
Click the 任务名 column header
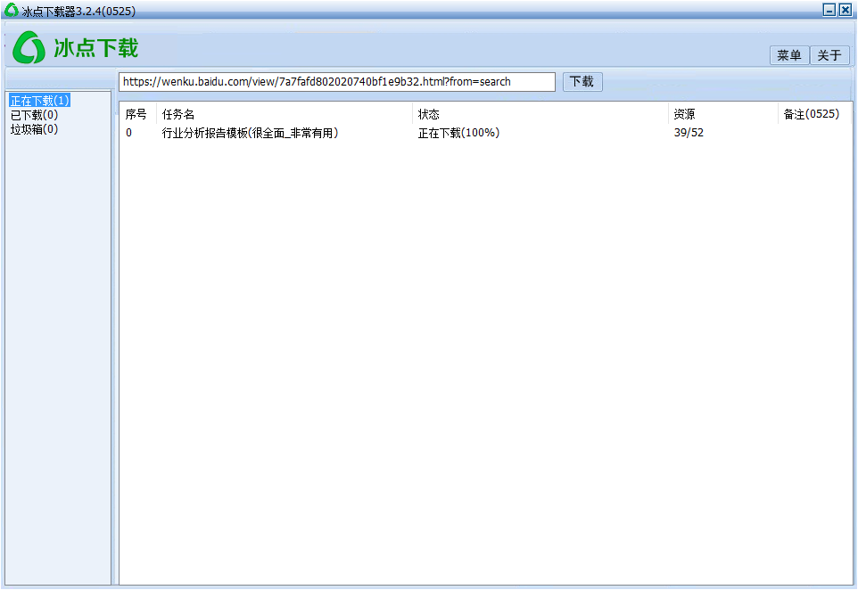pyautogui.click(x=284, y=114)
